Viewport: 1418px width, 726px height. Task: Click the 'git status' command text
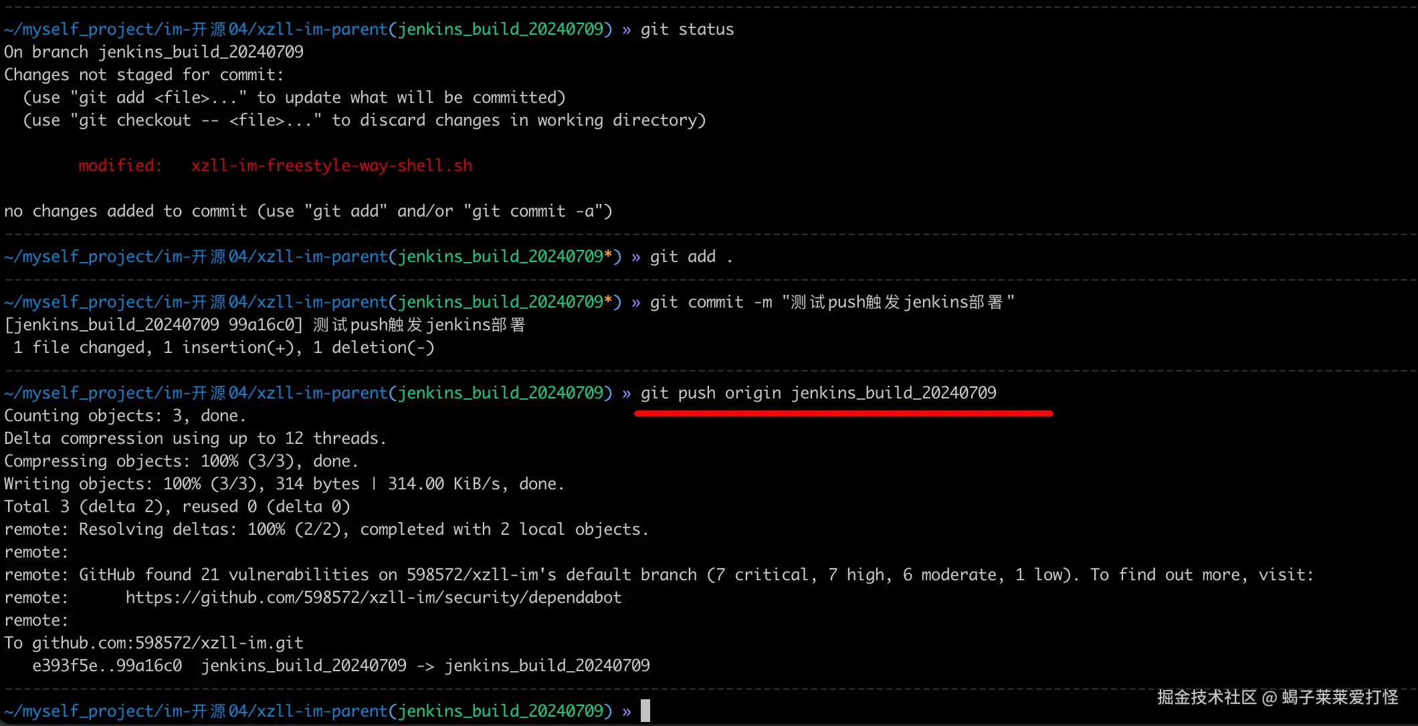click(687, 29)
